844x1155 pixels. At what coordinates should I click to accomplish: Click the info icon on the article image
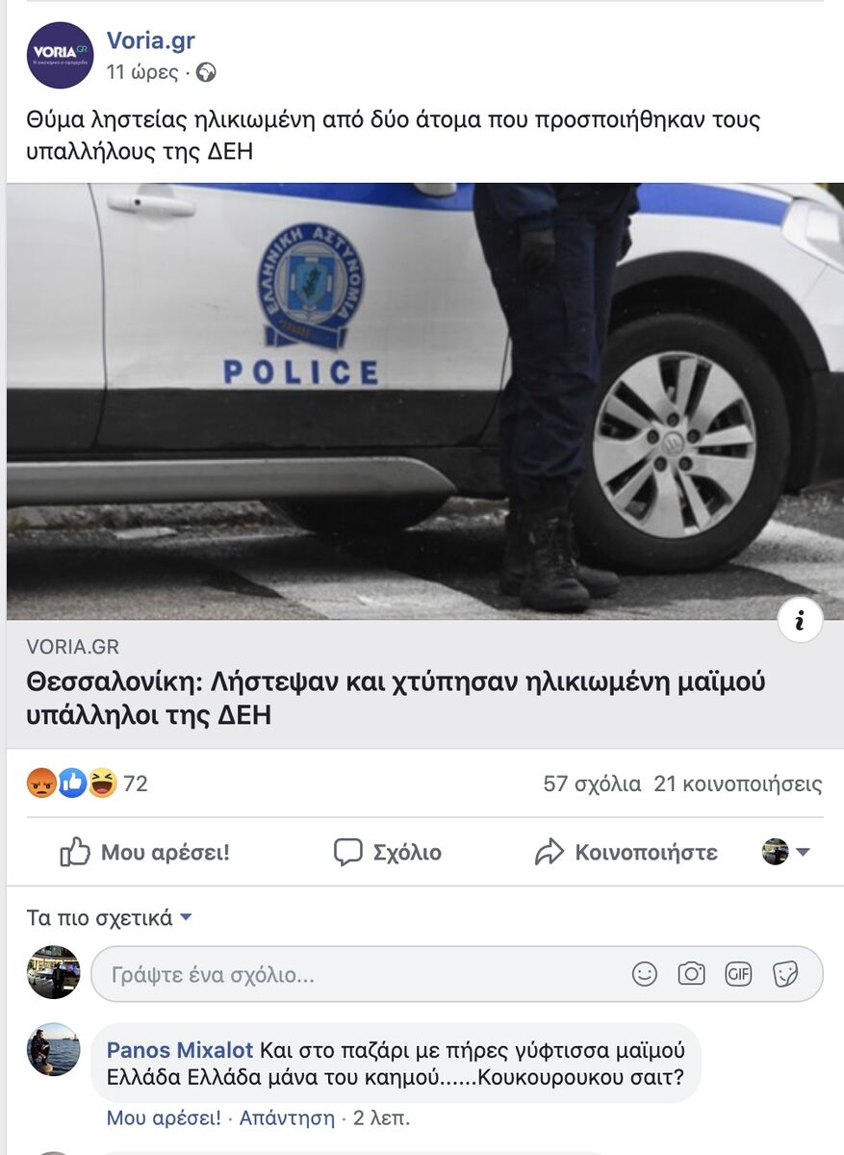coord(800,621)
